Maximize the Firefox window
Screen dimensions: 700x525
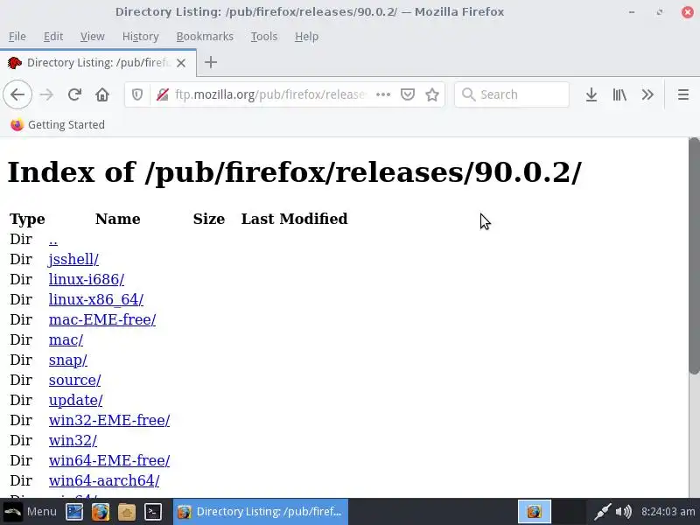coord(660,12)
